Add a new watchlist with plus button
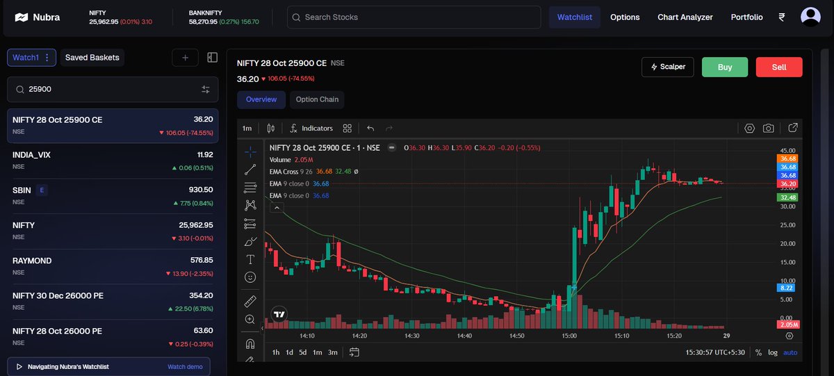834x376 pixels. tap(185, 58)
